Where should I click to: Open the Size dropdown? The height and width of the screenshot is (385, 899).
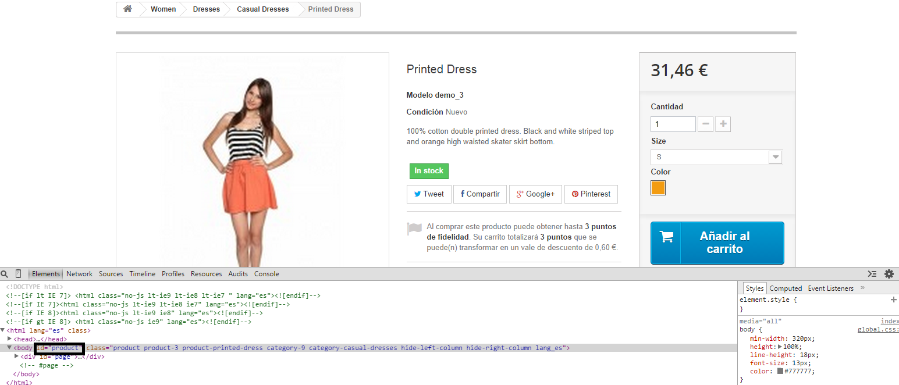pos(716,157)
